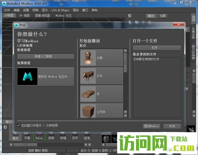Open the 创建 menu
Viewport: 198px width, 155px height.
(x=26, y=10)
